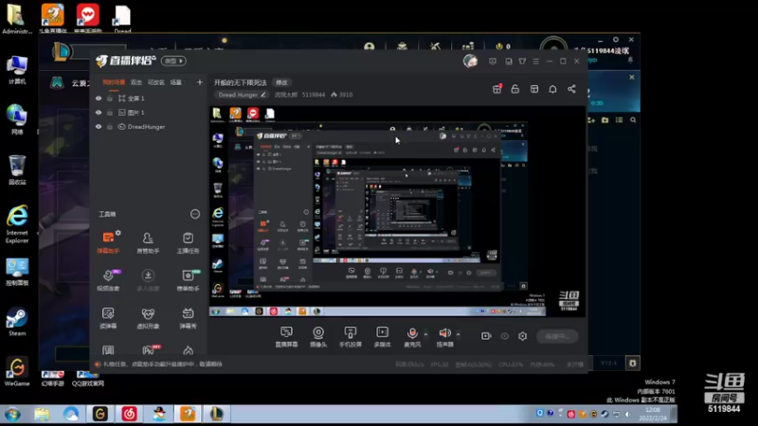Add a 多媒体 multimedia source
Screen dimensions: 758x426
click(x=383, y=337)
